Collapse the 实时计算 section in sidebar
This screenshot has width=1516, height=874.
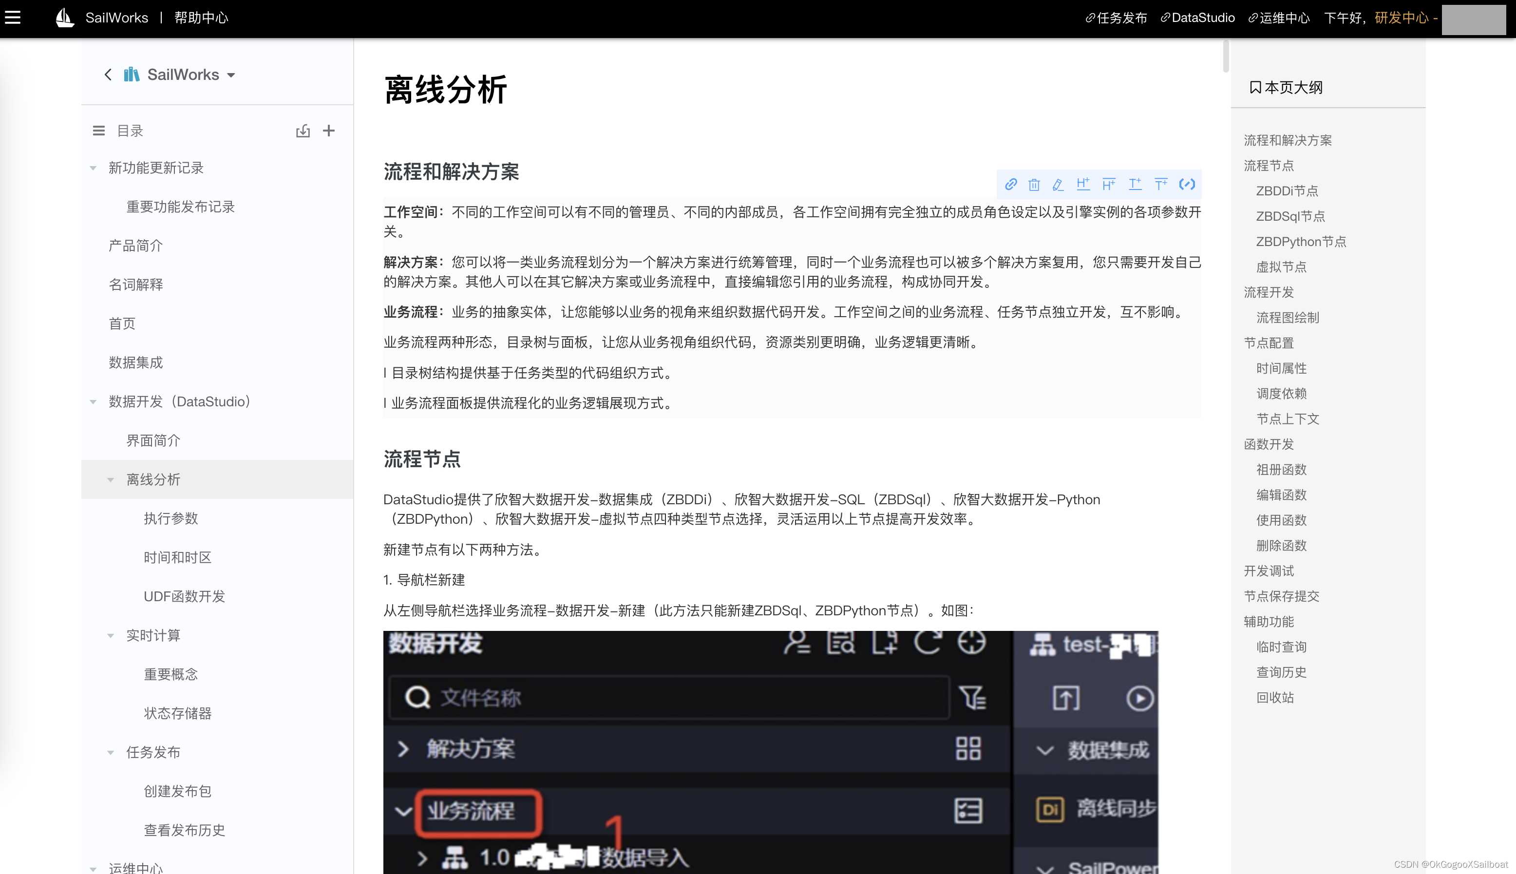pos(111,635)
